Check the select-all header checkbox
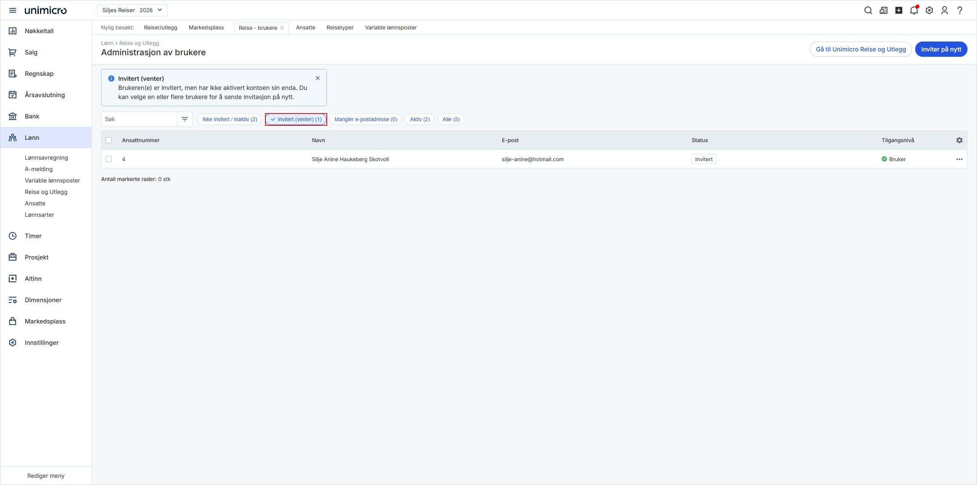The height and width of the screenshot is (485, 977). tap(109, 140)
